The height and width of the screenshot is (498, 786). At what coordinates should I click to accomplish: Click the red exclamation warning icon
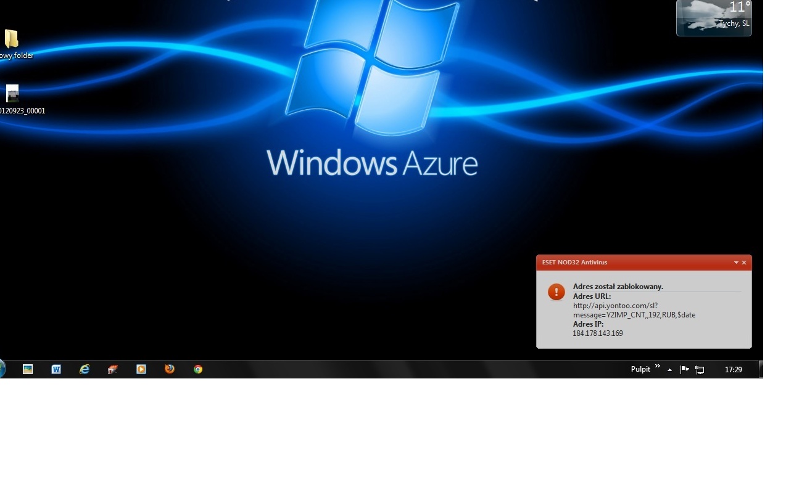(x=556, y=292)
